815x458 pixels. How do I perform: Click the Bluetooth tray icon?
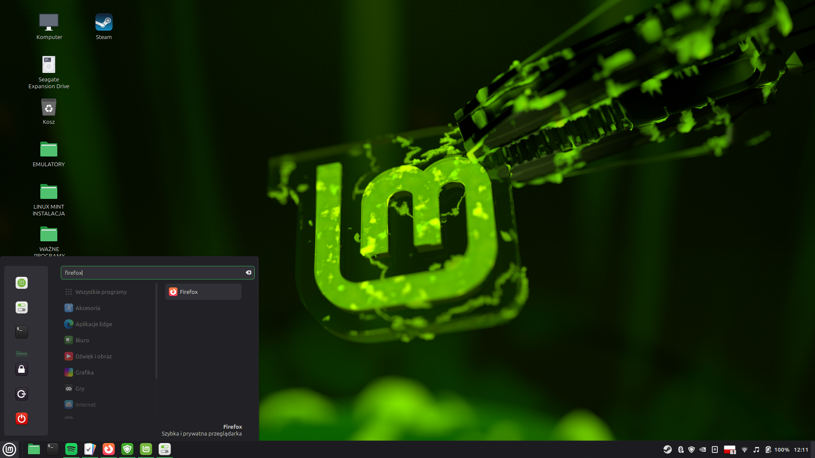click(x=680, y=450)
